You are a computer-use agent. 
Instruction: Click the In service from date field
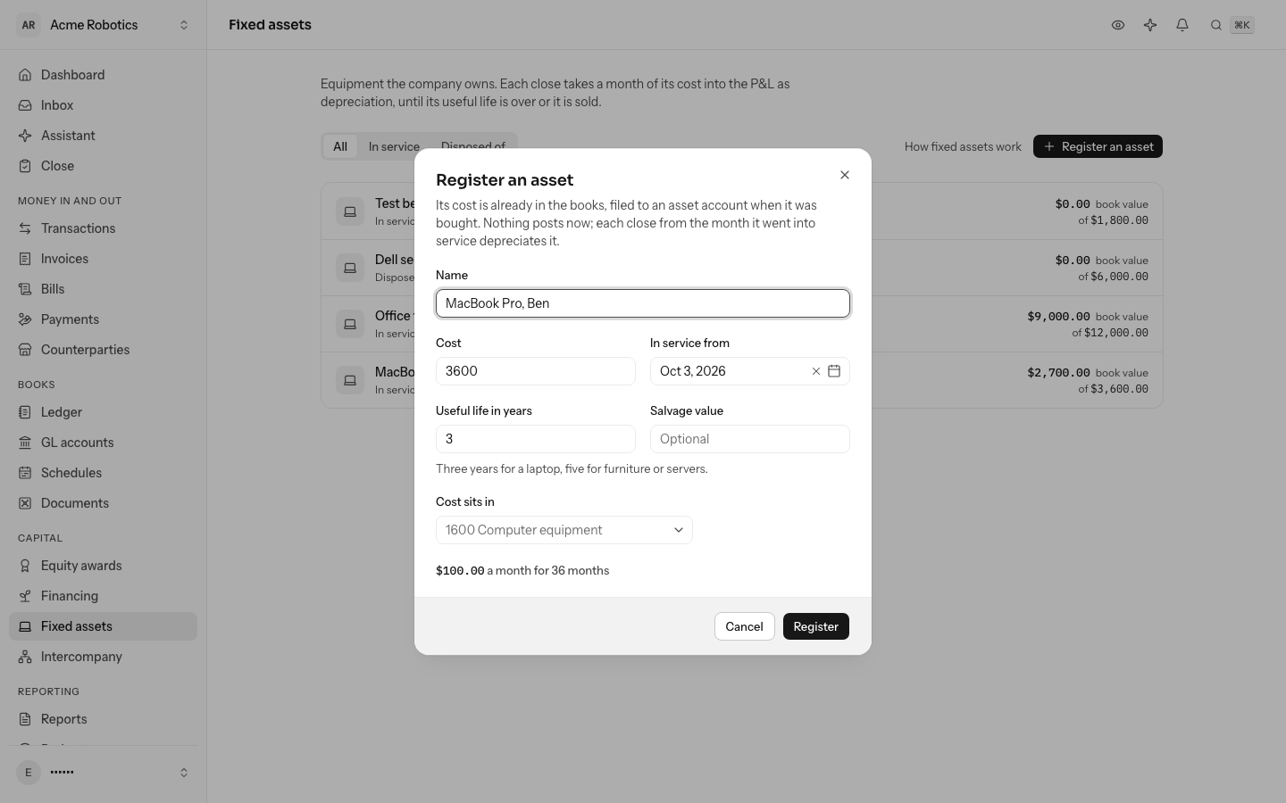point(750,371)
